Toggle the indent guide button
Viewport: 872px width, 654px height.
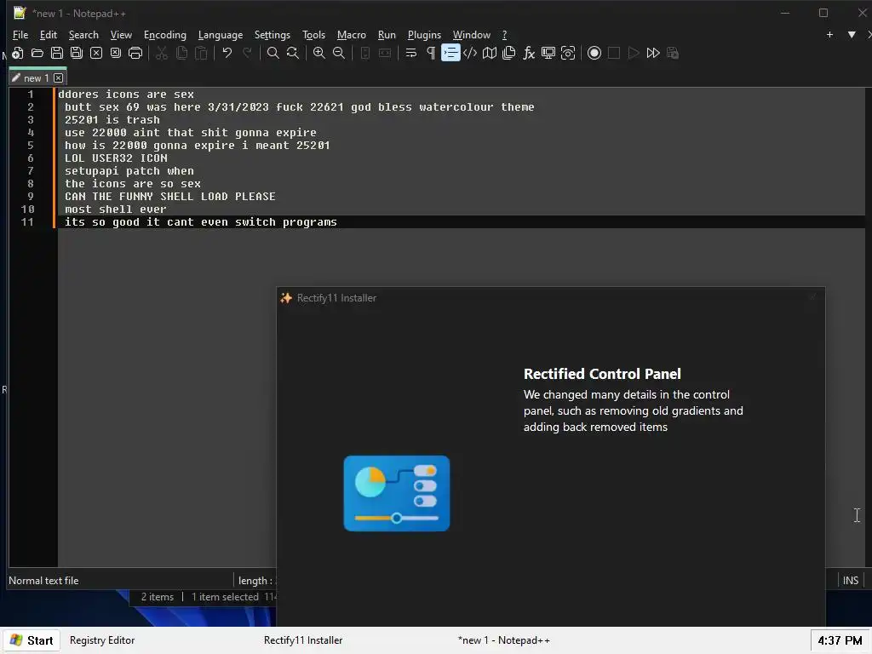(x=450, y=53)
